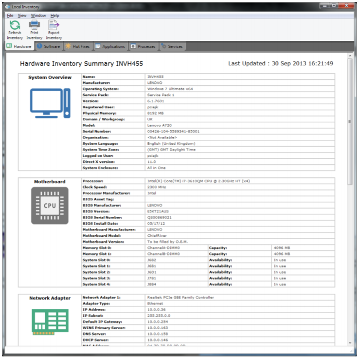Viewport: 359px width, 359px height.
Task: Open the File menu
Action: tap(10, 16)
